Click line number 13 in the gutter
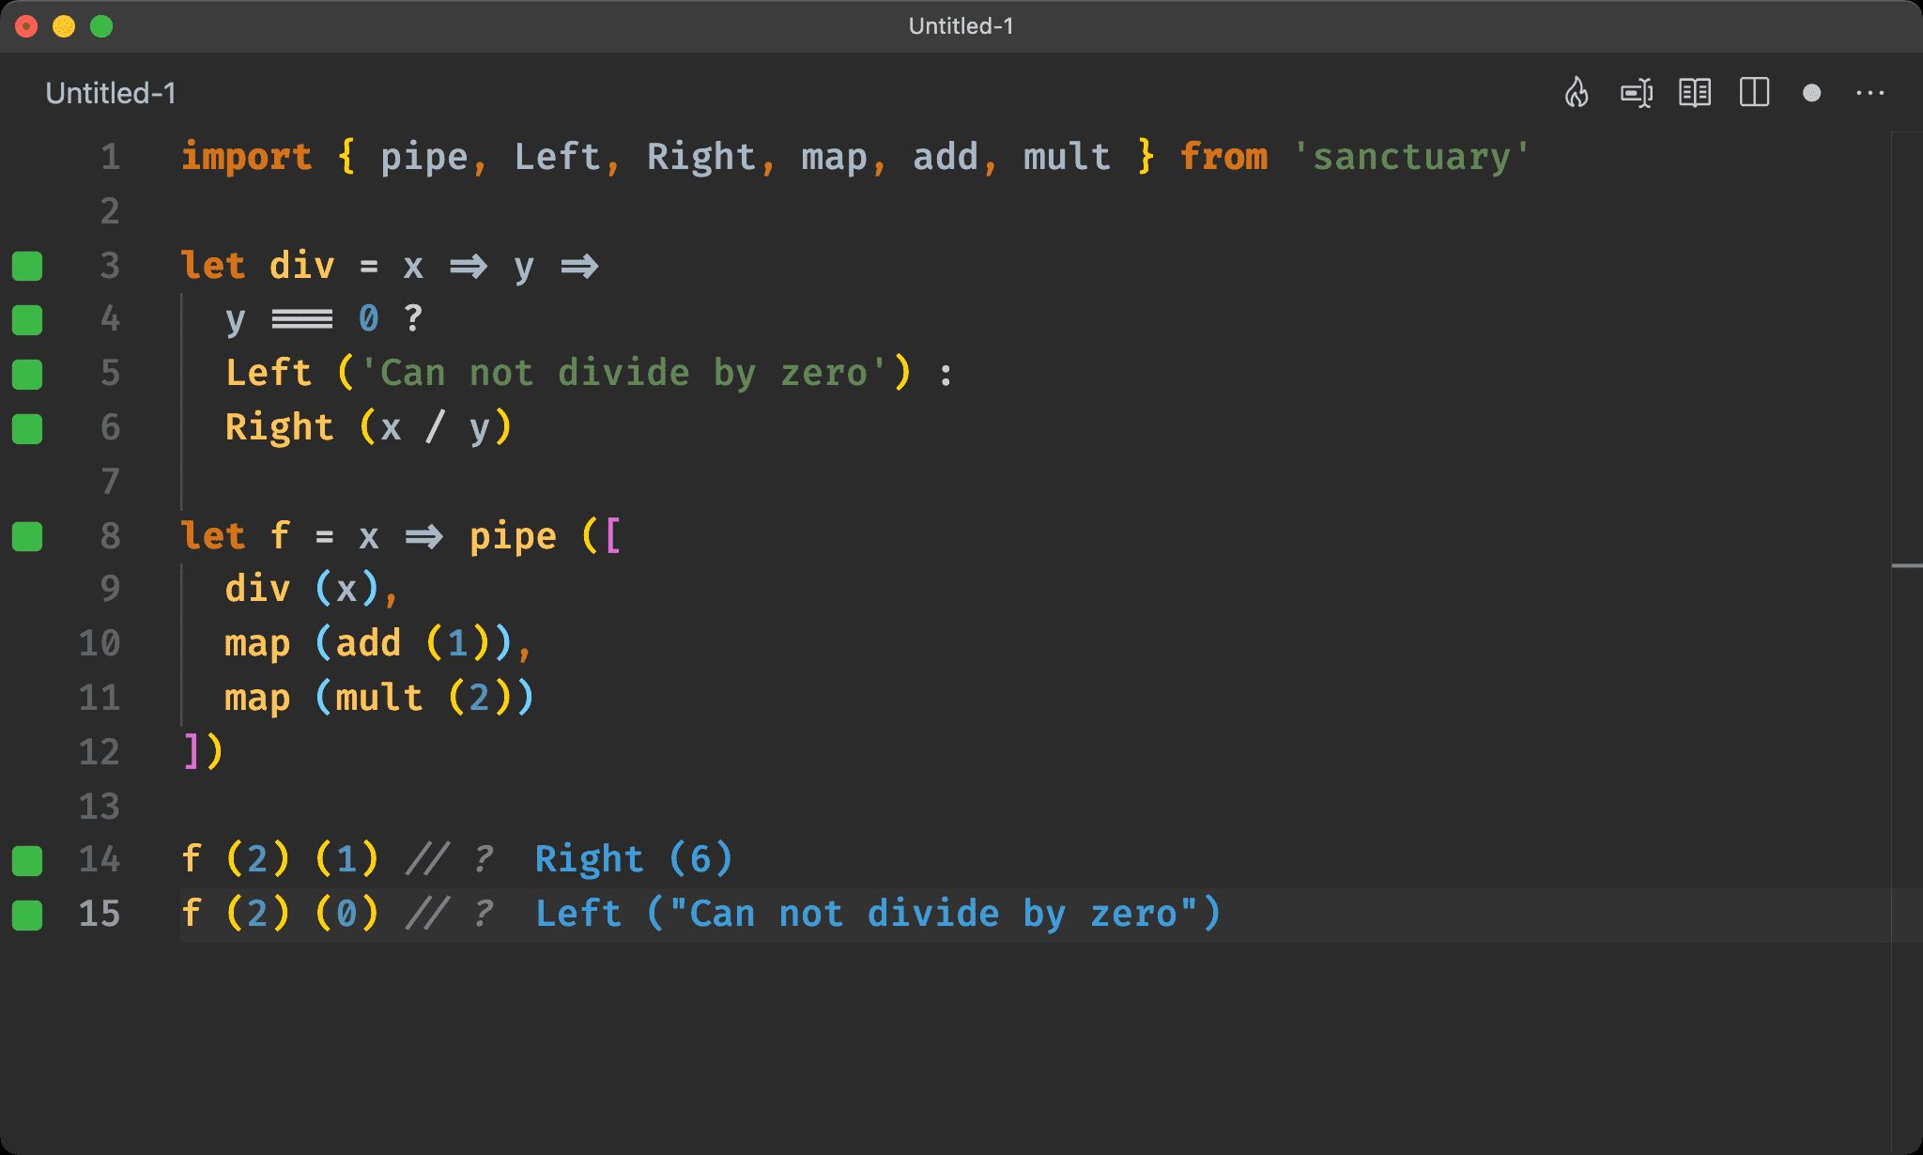Viewport: 1923px width, 1155px height. [100, 807]
